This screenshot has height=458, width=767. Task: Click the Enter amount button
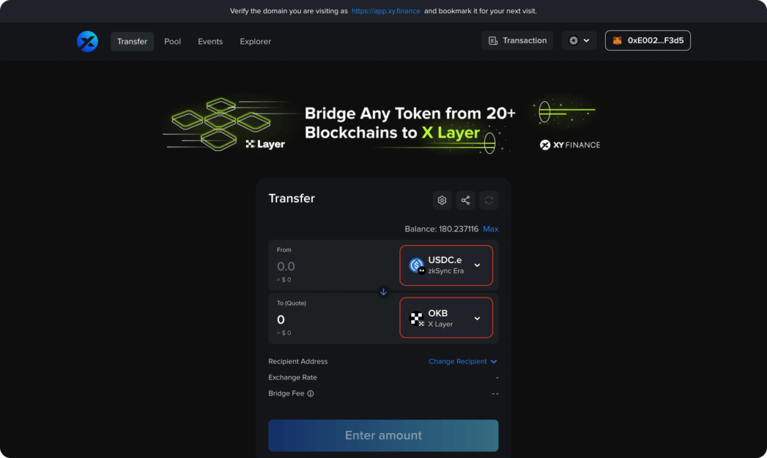(383, 435)
